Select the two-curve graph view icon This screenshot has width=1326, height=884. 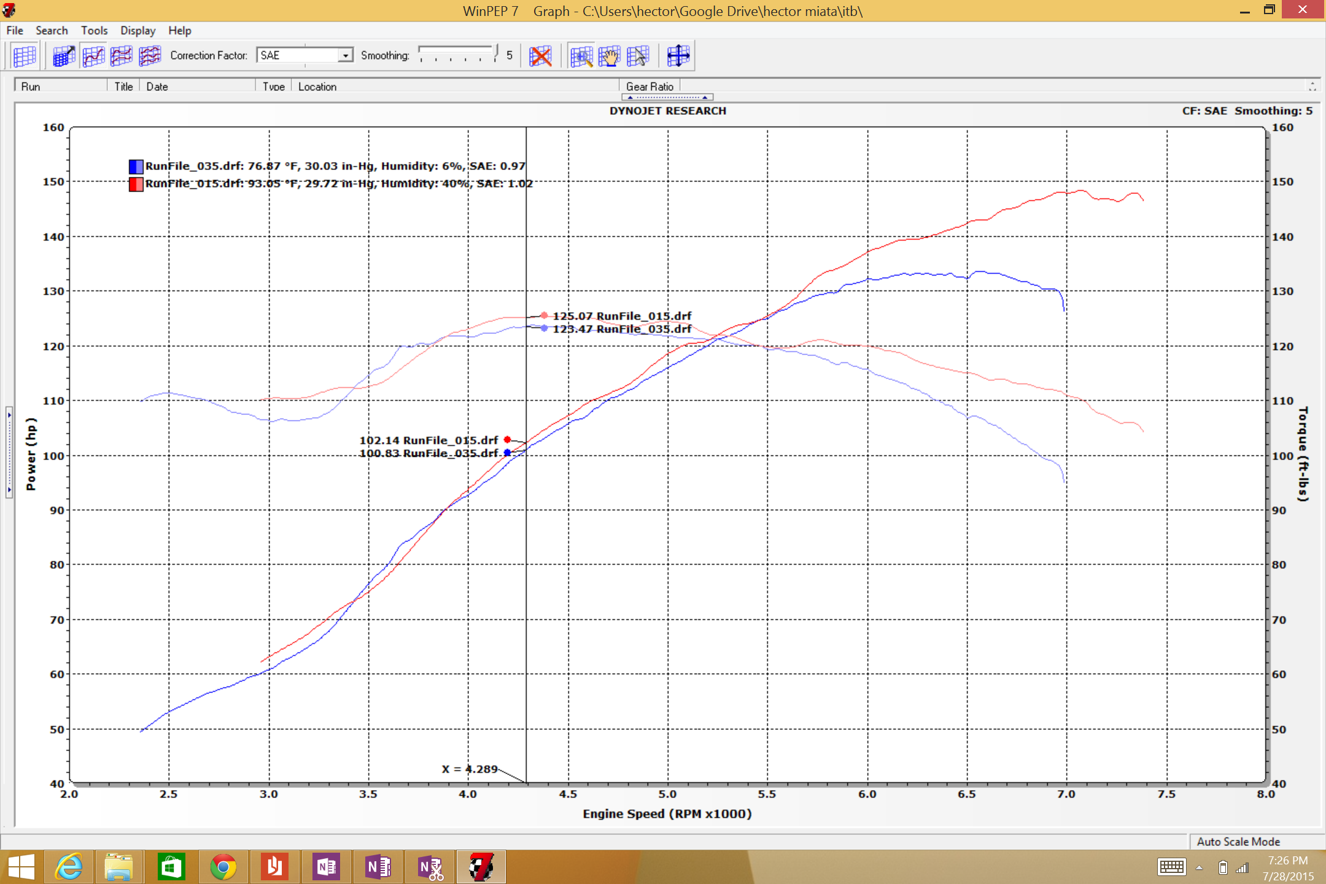click(x=122, y=56)
